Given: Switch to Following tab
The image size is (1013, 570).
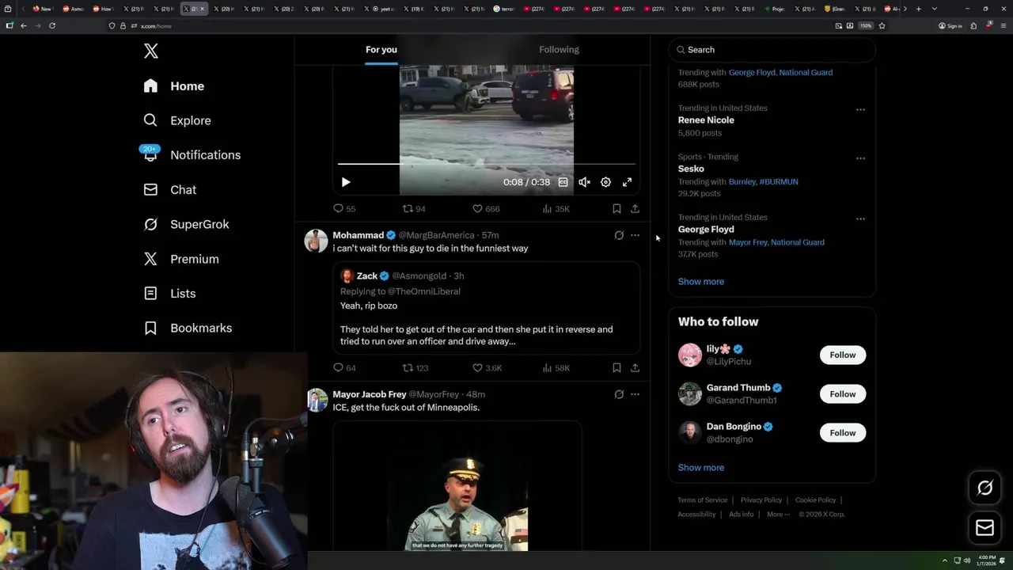Looking at the screenshot, I should point(559,49).
